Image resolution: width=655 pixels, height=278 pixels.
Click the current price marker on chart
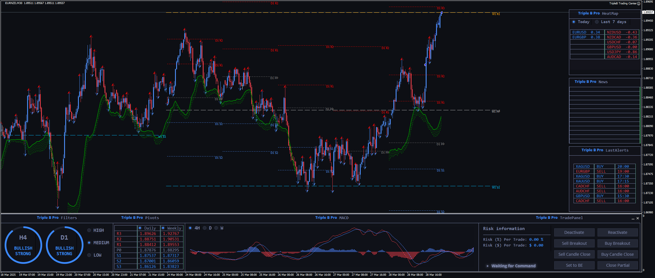click(648, 12)
